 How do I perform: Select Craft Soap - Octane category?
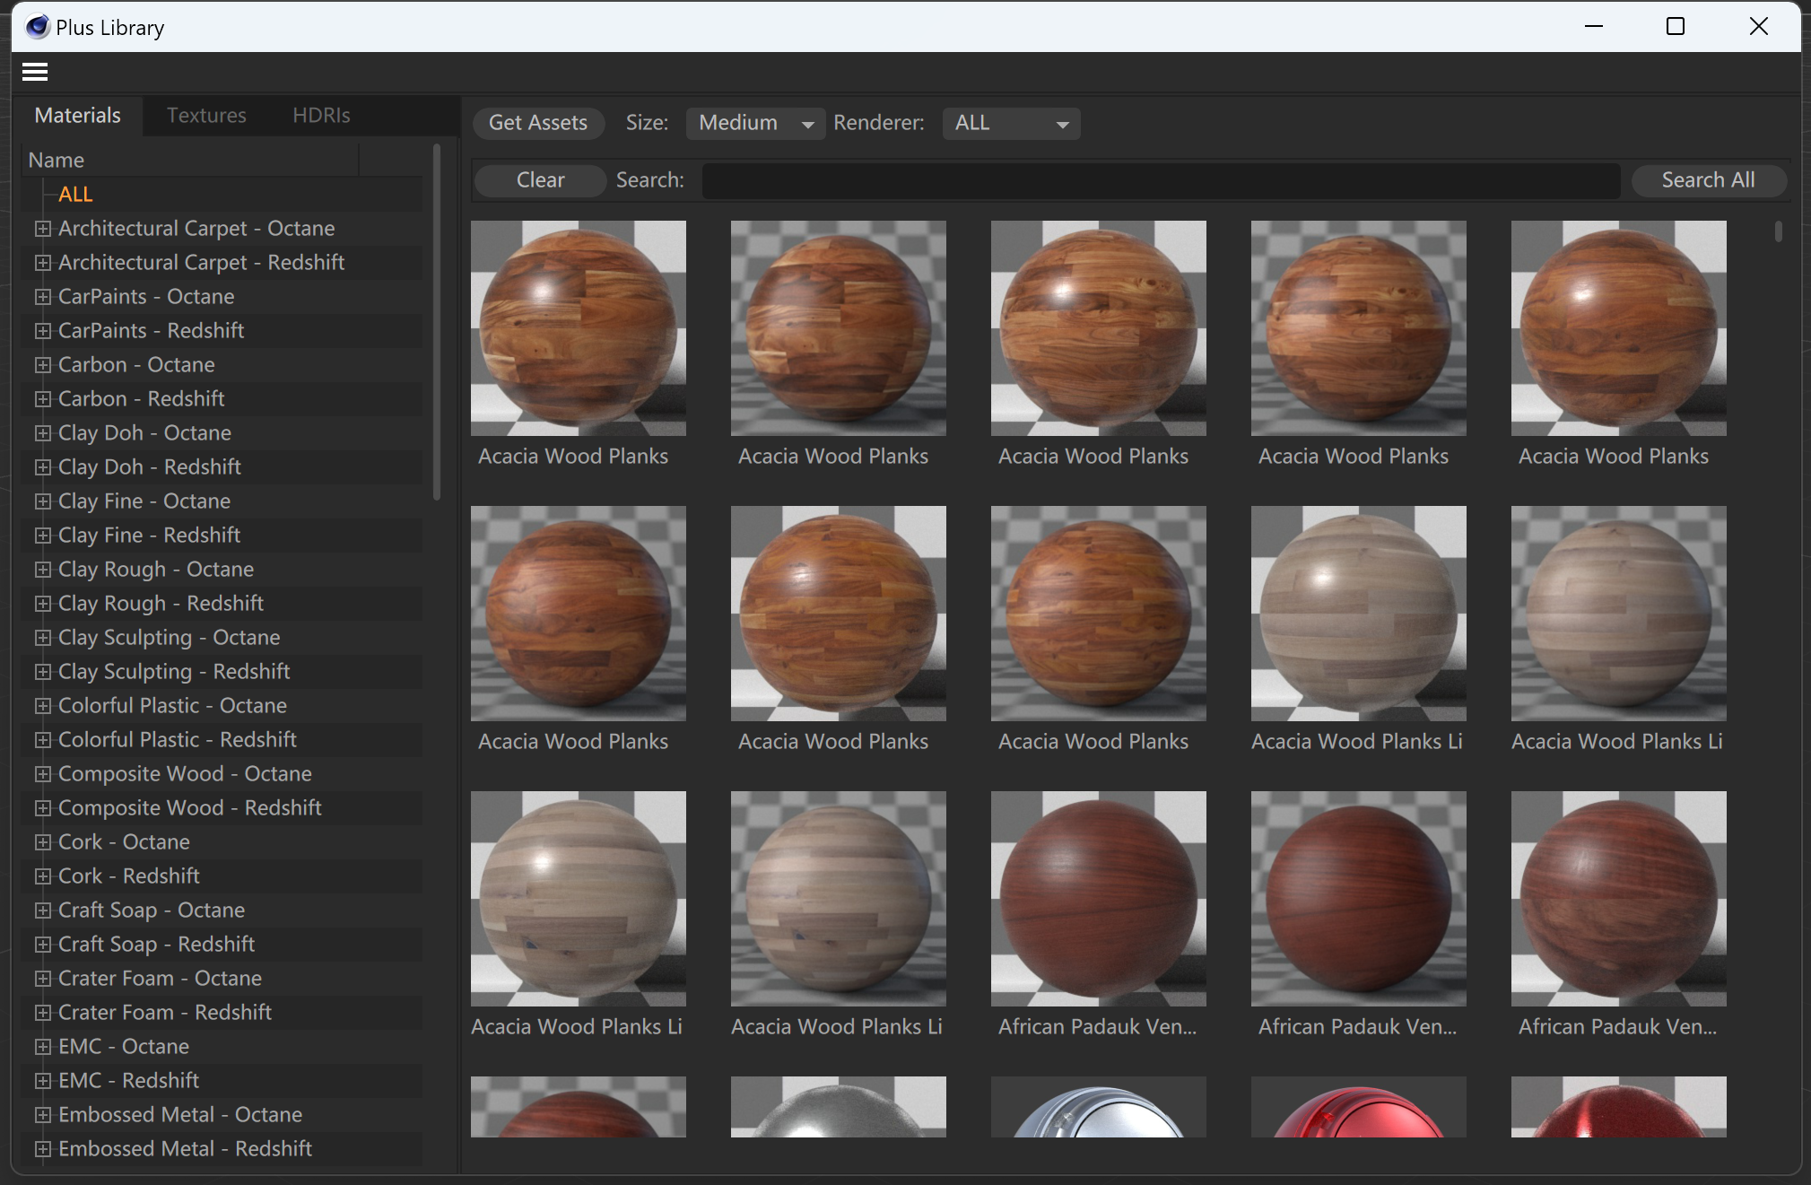pos(152,911)
